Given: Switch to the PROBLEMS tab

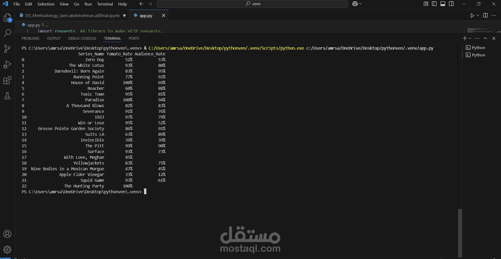Looking at the screenshot, I should point(30,38).
